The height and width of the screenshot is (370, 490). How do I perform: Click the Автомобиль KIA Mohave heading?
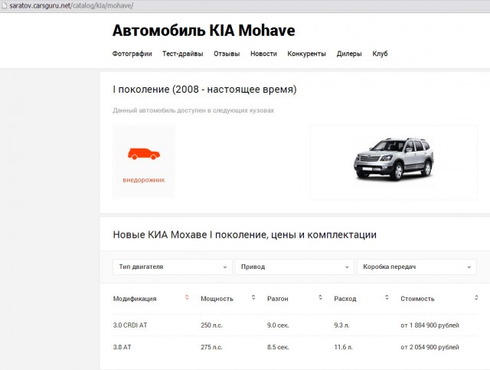[204, 31]
